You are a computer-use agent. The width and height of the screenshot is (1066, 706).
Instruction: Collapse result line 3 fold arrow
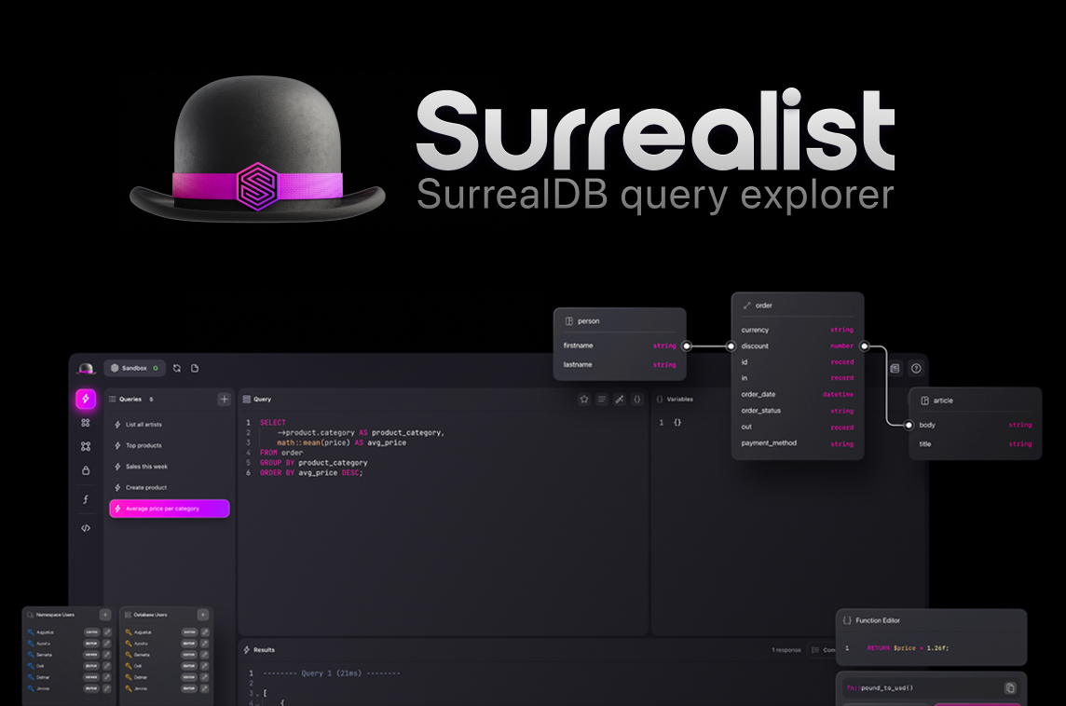coord(258,695)
